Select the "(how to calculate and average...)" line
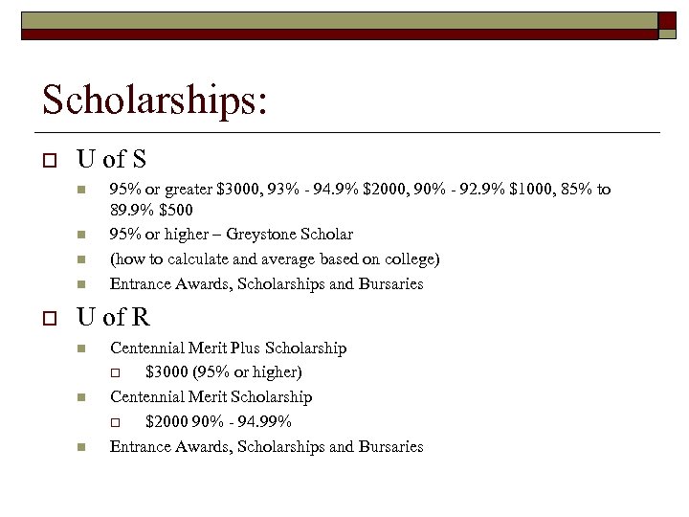 click(x=275, y=259)
